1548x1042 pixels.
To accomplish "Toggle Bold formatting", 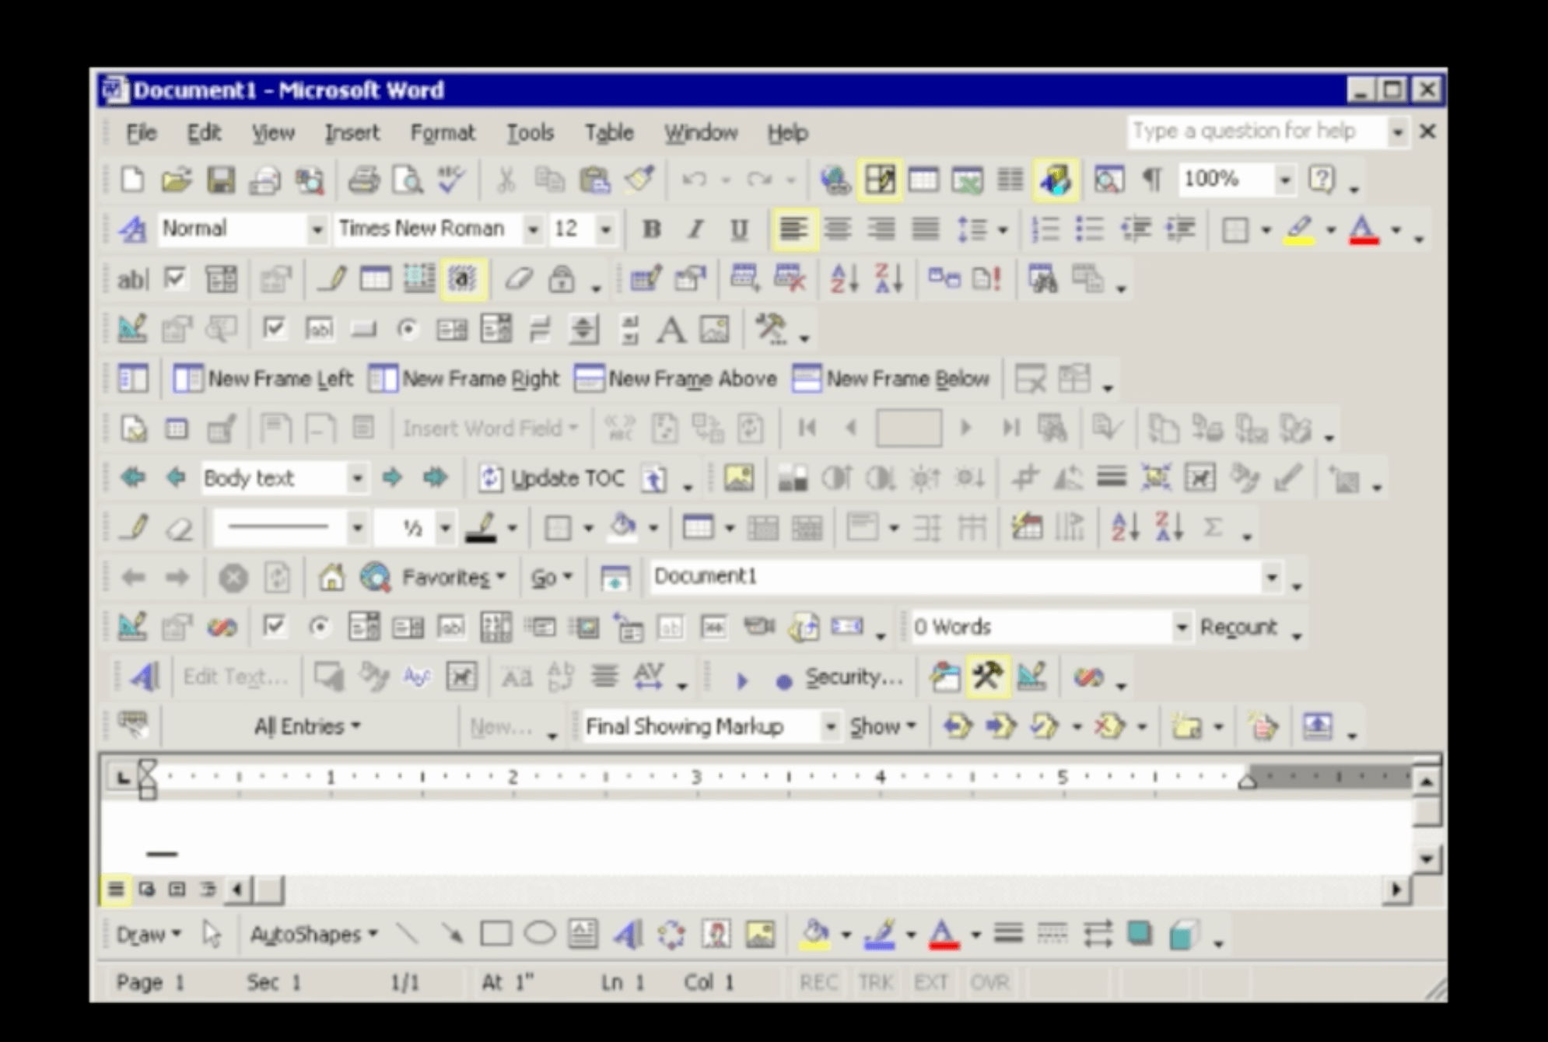I will [652, 229].
